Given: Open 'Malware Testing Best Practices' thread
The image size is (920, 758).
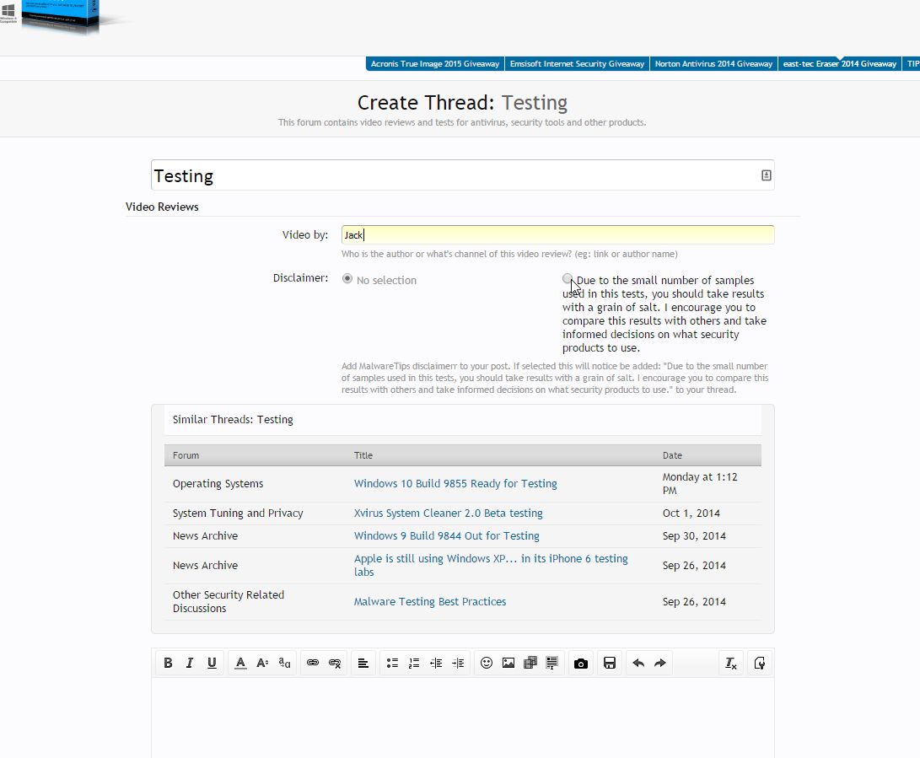Looking at the screenshot, I should click(x=430, y=601).
